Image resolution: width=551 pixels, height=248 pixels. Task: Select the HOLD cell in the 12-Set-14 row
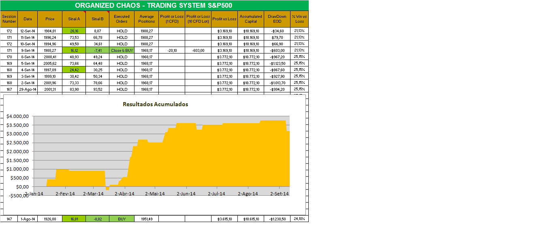pyautogui.click(x=122, y=31)
